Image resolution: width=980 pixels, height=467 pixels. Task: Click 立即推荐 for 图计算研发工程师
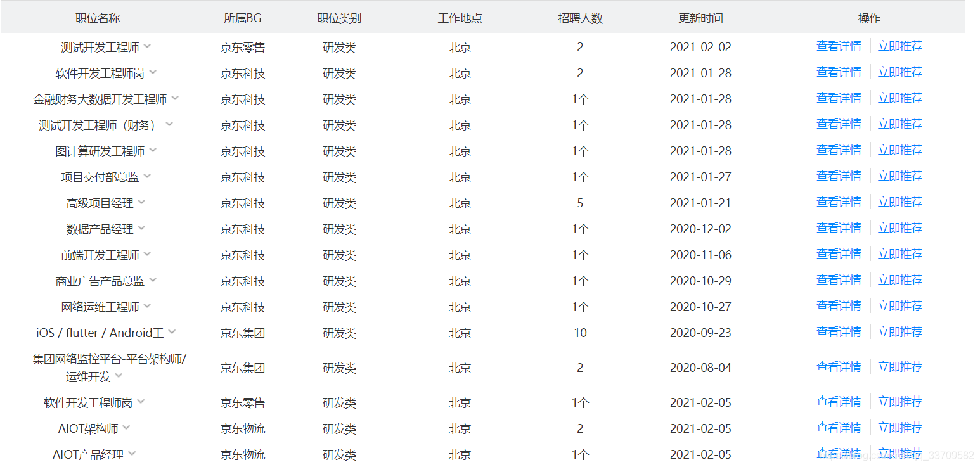click(899, 150)
